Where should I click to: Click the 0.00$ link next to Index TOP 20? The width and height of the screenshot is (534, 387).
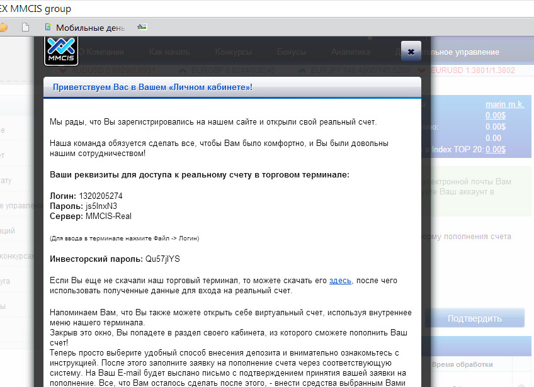coord(496,149)
